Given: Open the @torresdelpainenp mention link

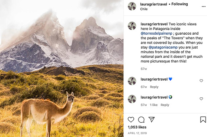Looking at the screenshot, I should (156, 34).
